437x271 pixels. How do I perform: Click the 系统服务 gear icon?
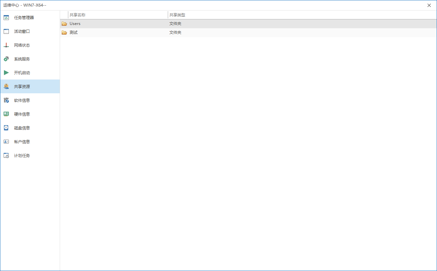[x=6, y=59]
